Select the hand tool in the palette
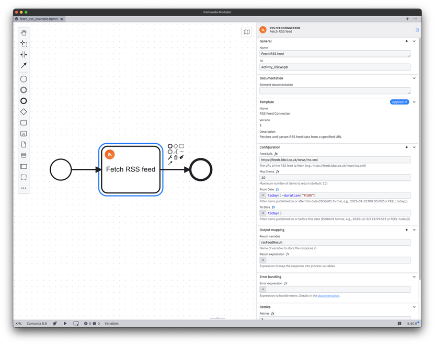 tap(23, 32)
